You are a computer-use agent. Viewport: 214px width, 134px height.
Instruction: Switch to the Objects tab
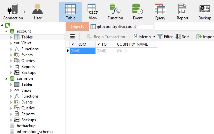(x=77, y=27)
